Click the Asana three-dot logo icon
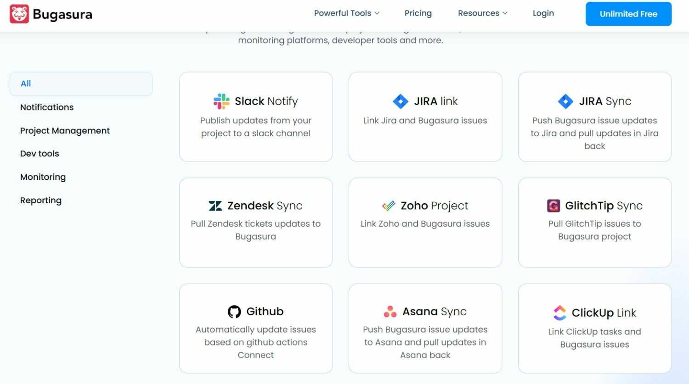This screenshot has width=689, height=384. pyautogui.click(x=390, y=312)
